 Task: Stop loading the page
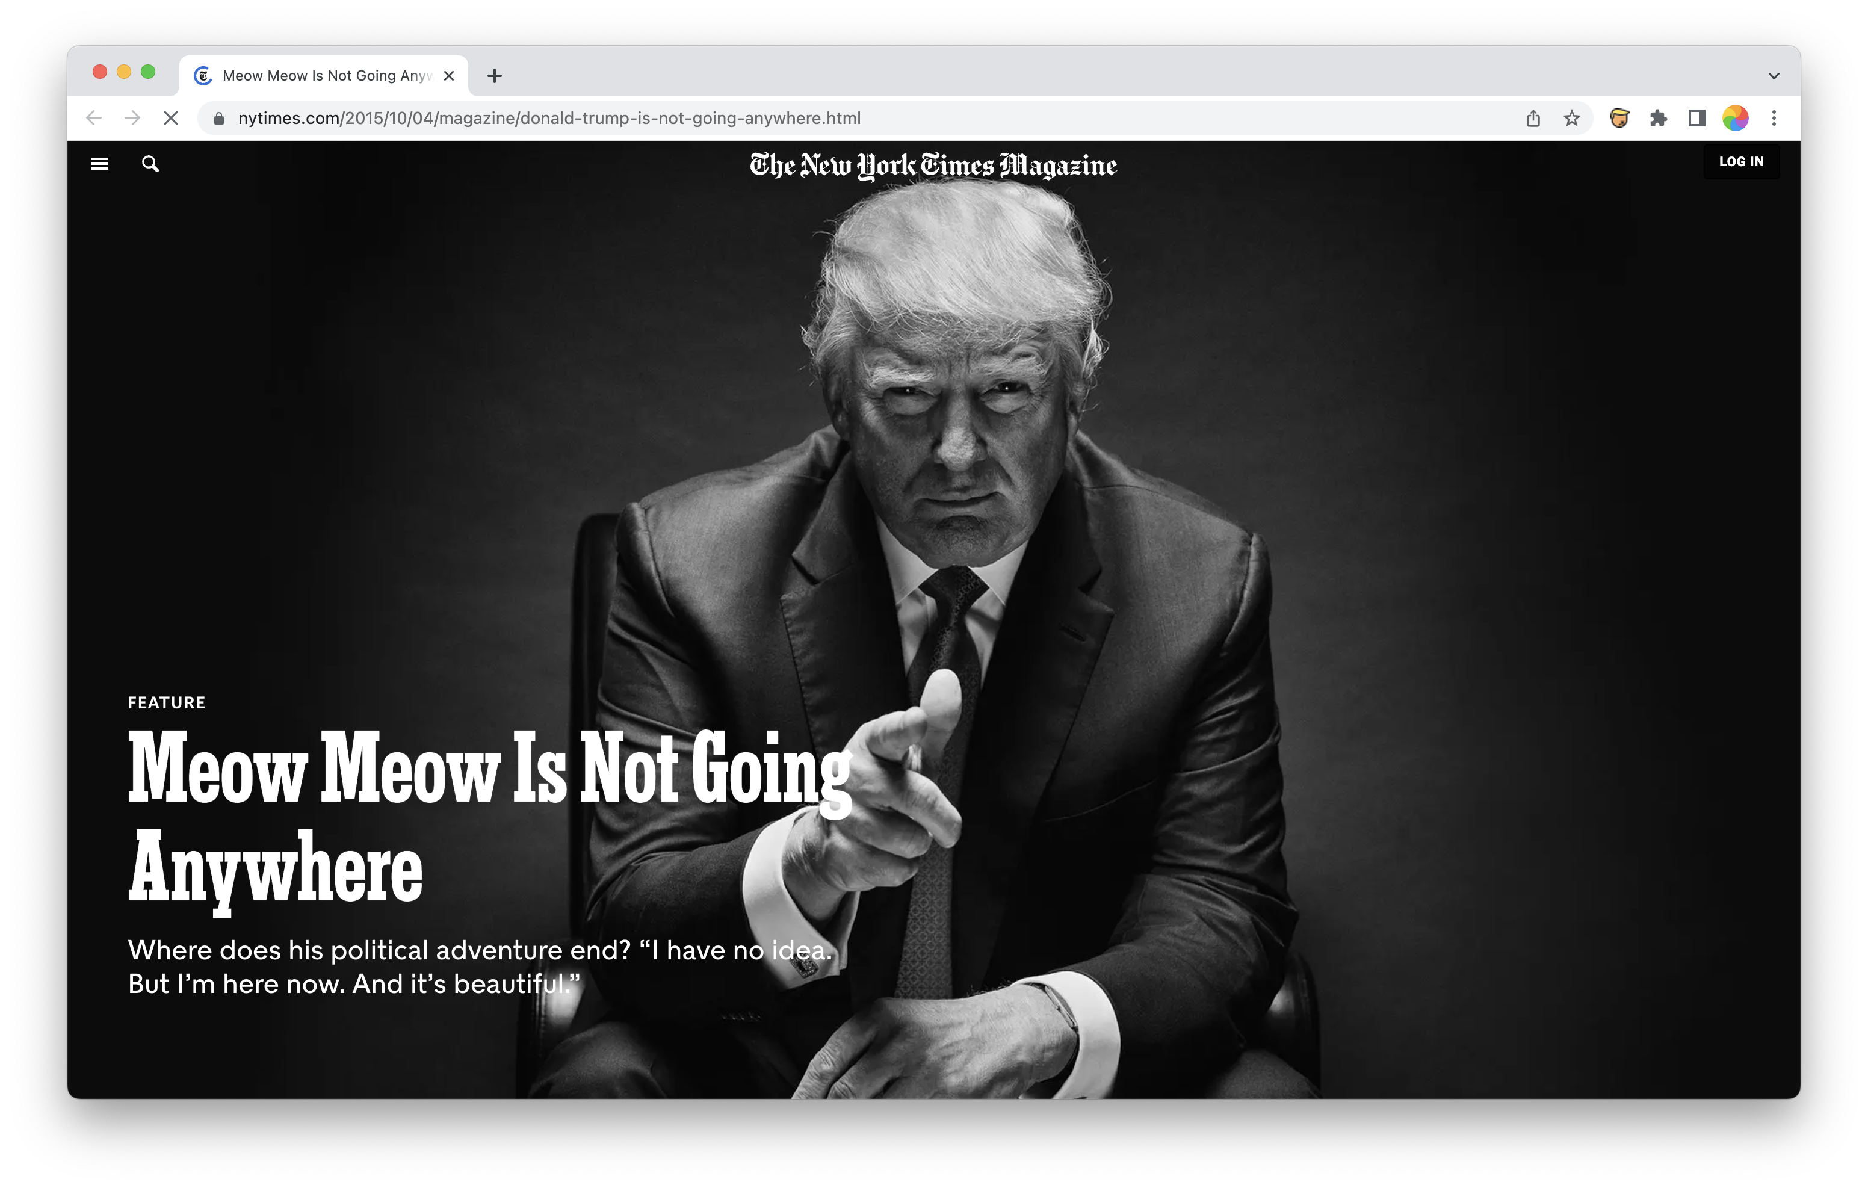point(171,118)
